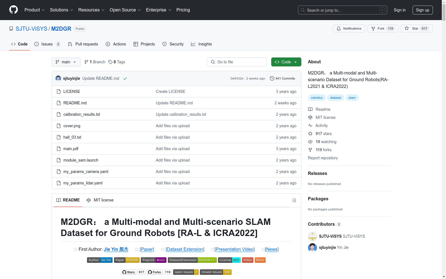Open README.md file
This screenshot has width=446, height=279.
pyautogui.click(x=75, y=103)
